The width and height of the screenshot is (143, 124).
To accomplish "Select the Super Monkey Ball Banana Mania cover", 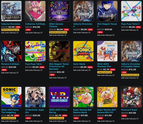I will click(83, 97).
